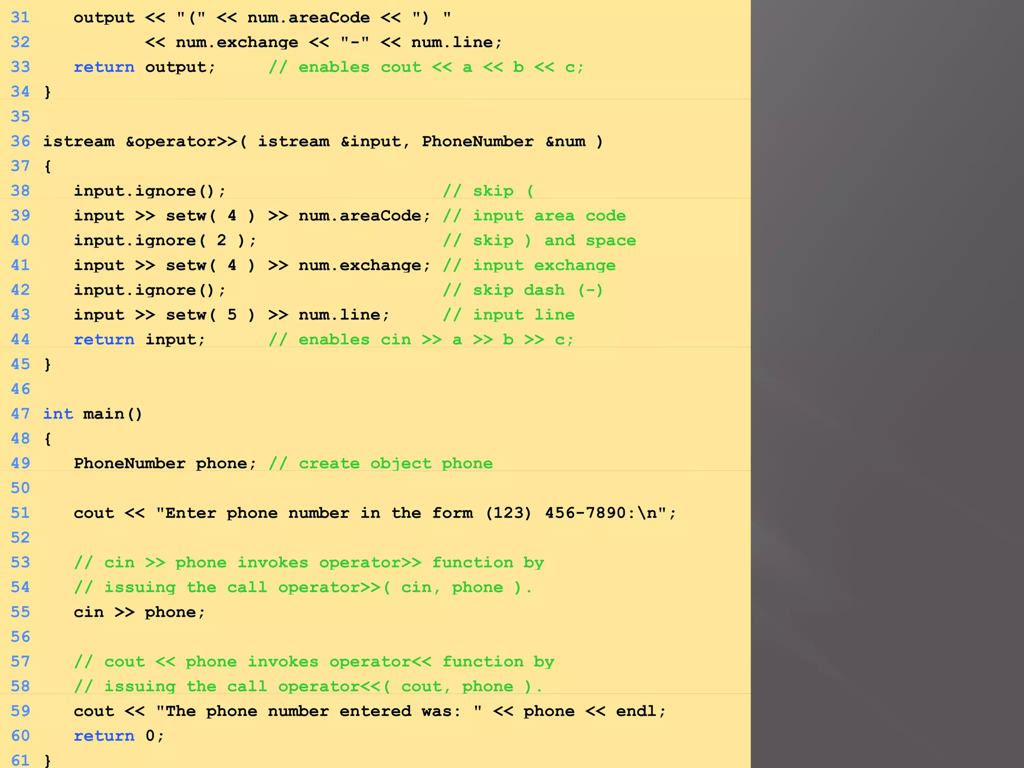Click the opening brace on line 48

(x=47, y=438)
